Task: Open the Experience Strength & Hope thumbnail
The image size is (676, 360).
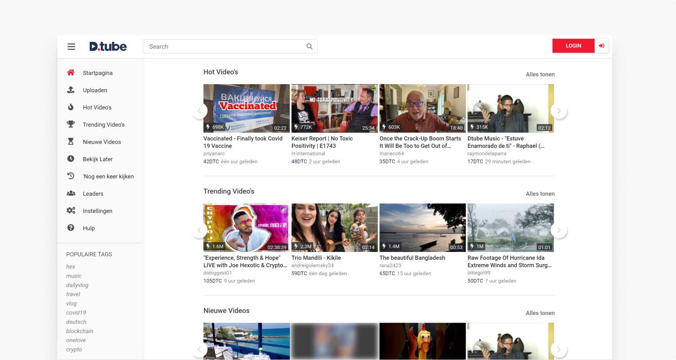Action: 247,228
